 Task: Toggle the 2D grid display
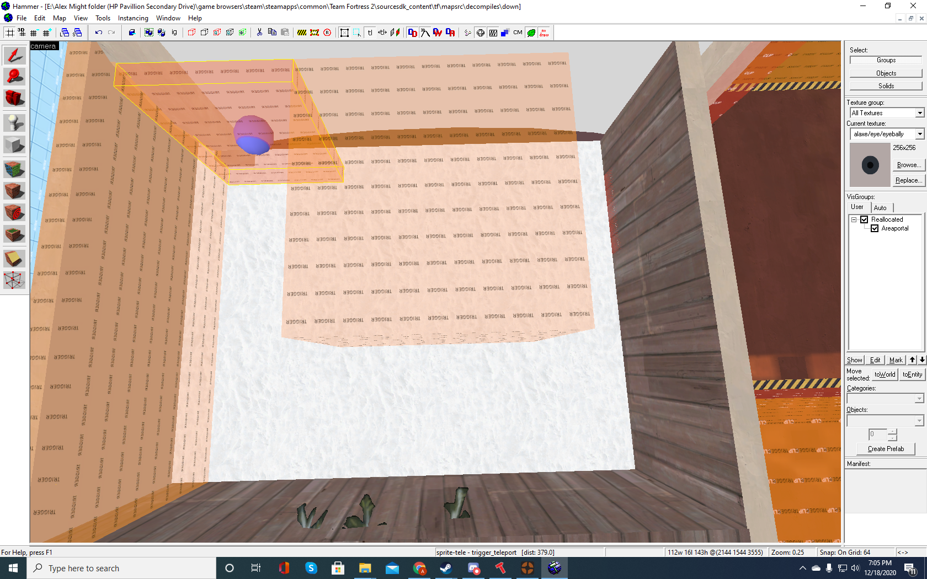[x=10, y=33]
